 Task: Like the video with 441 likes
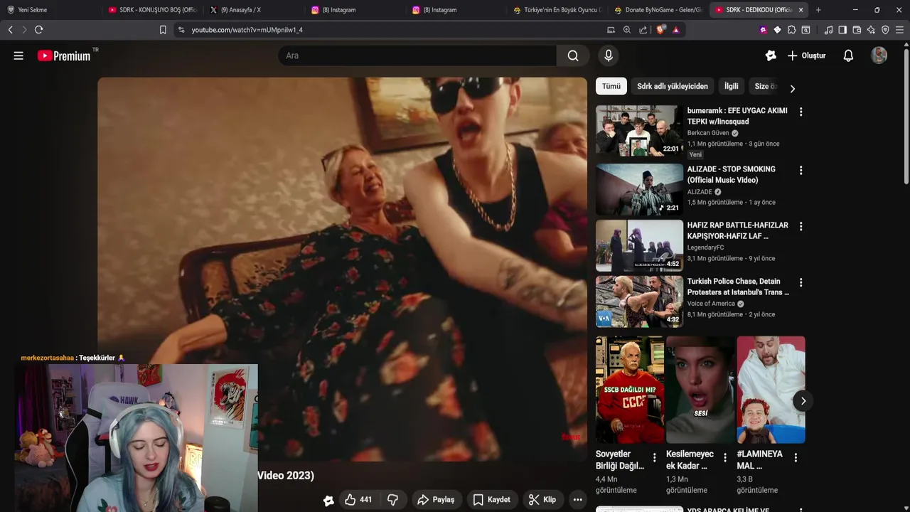pos(359,500)
